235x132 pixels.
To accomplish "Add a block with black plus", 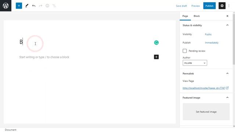I will point(156,57).
